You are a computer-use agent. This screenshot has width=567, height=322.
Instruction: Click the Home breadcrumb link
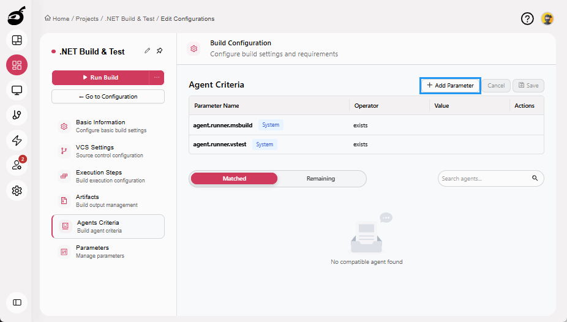(x=61, y=19)
